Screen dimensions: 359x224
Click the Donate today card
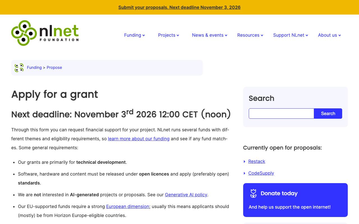295,200
